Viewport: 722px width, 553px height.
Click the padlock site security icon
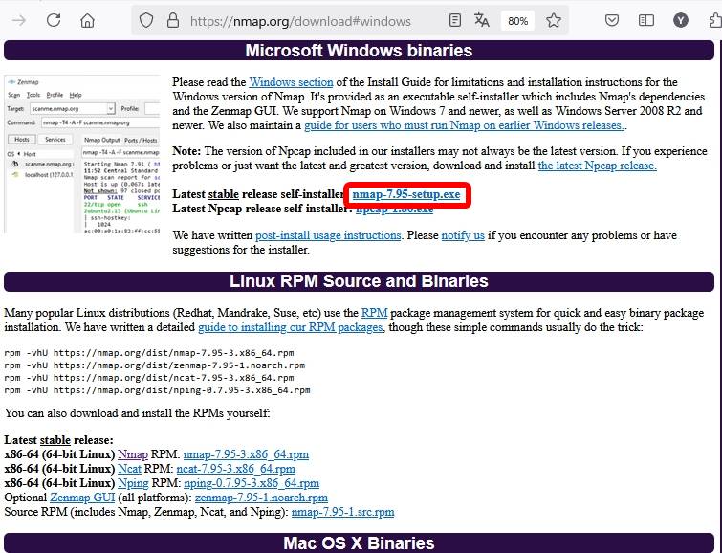pyautogui.click(x=173, y=20)
